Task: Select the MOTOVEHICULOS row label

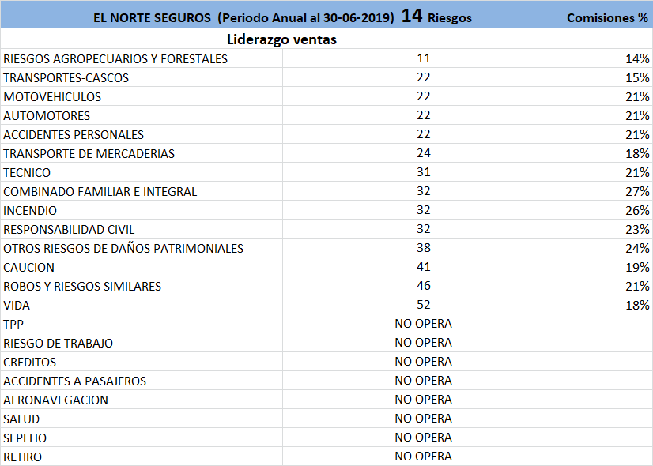Action: (x=52, y=97)
